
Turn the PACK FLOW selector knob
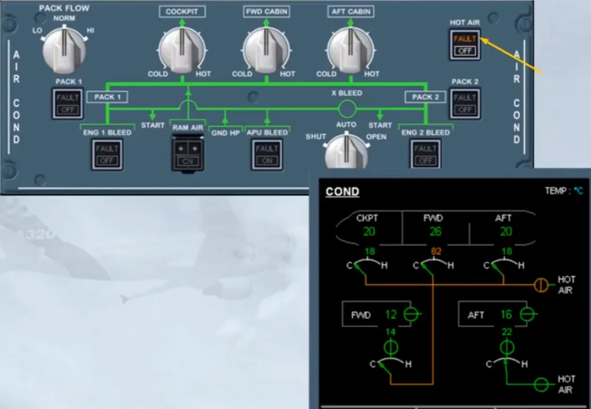click(x=64, y=50)
